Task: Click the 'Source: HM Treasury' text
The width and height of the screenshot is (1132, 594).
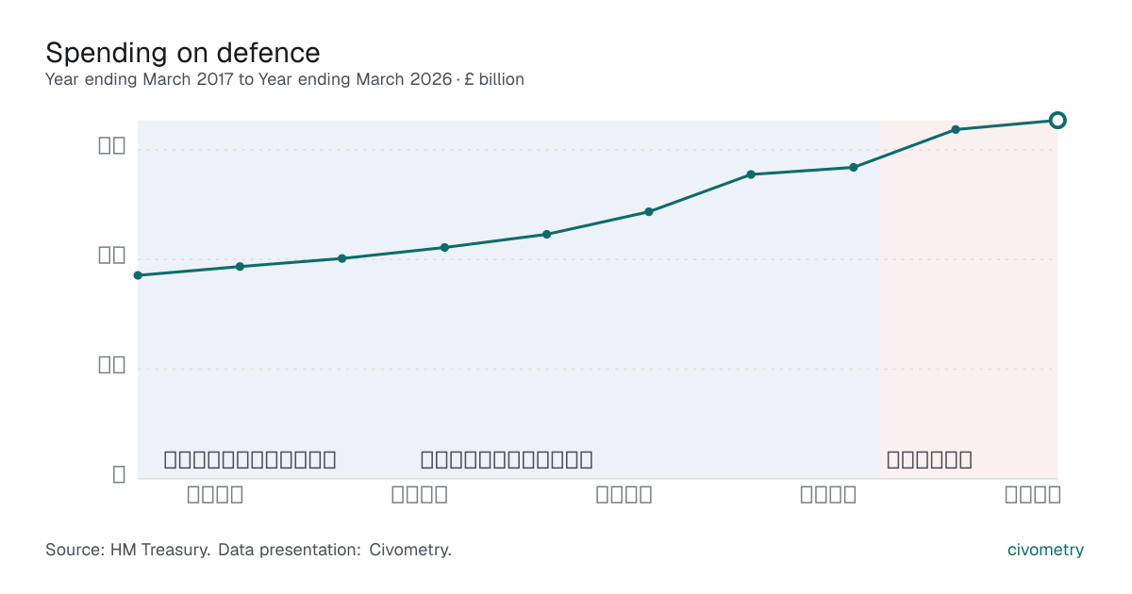Action: point(127,550)
